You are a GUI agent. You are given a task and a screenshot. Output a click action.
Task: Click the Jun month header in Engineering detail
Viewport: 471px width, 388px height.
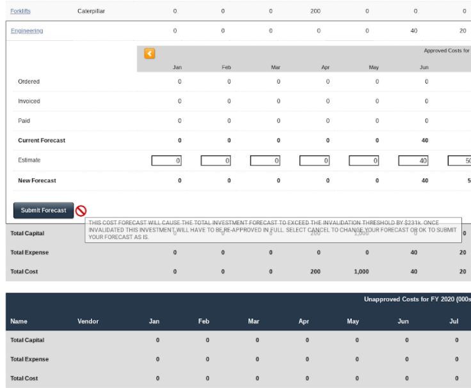tap(424, 67)
